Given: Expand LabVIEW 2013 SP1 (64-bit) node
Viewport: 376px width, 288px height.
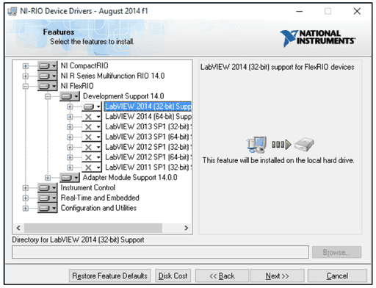Looking at the screenshot, I should tap(70, 137).
